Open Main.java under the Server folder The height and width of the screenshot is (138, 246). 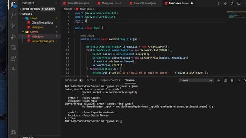click(37, 36)
